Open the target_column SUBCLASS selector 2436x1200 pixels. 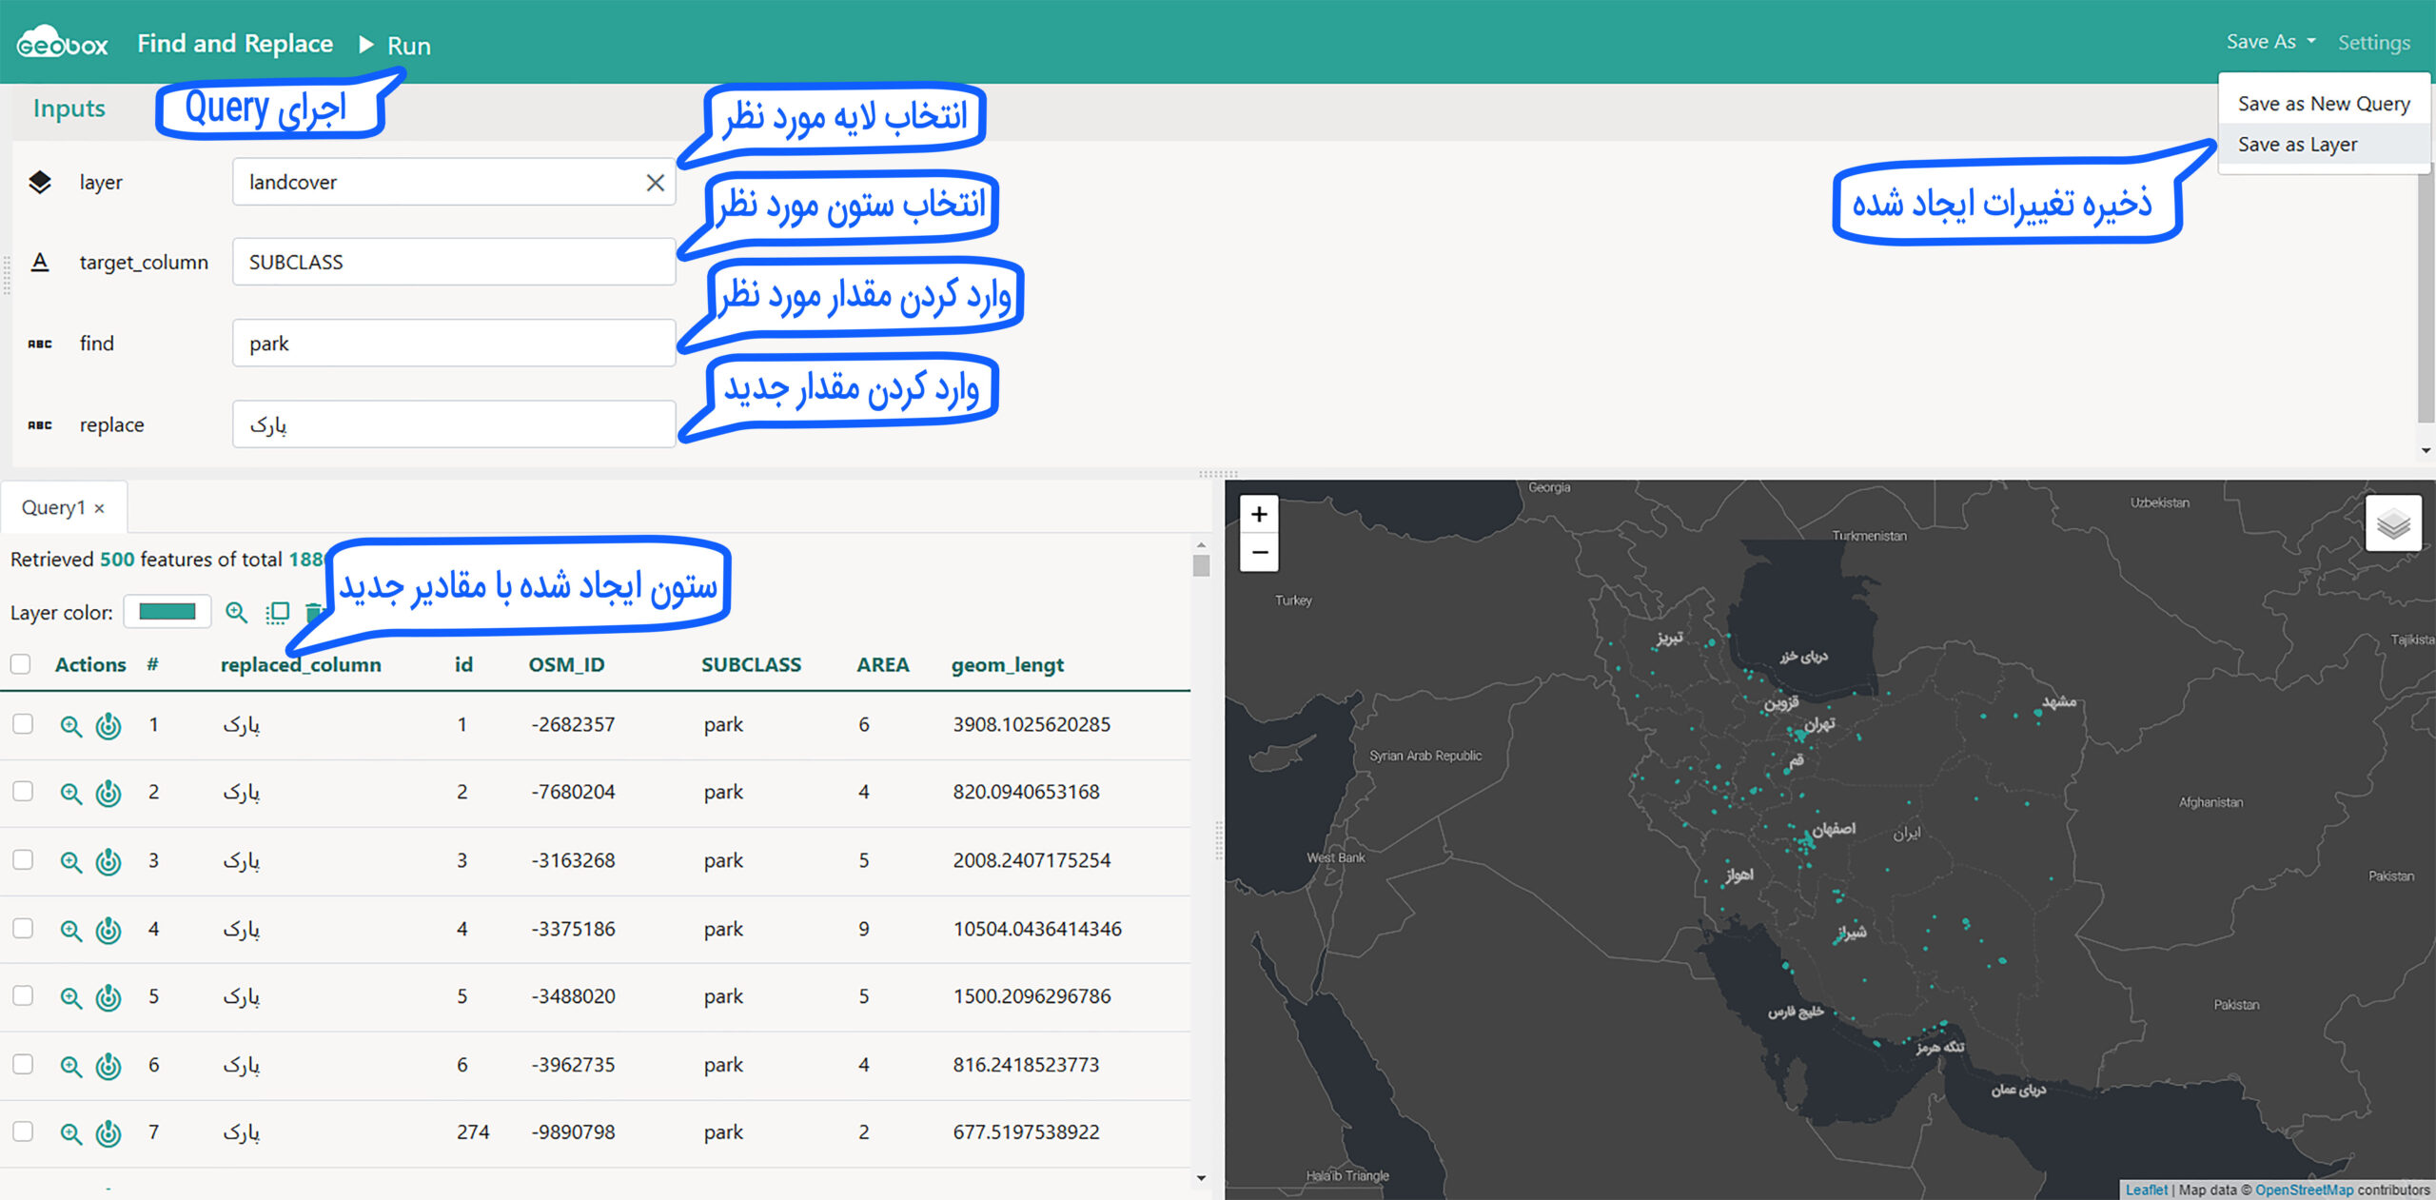[453, 263]
